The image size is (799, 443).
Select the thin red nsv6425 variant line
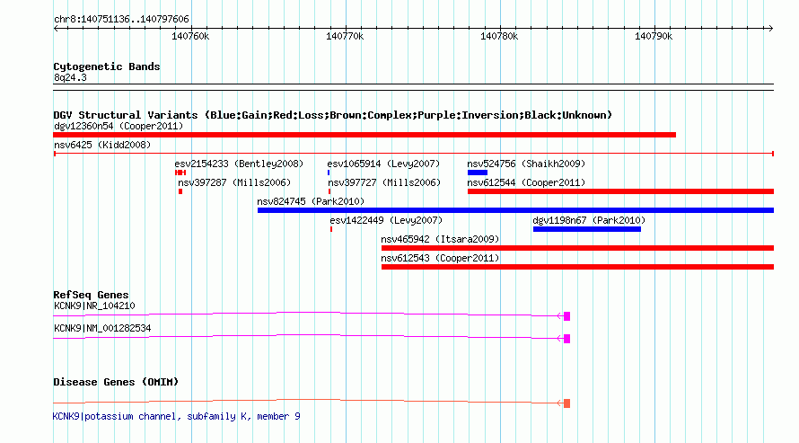[414, 154]
